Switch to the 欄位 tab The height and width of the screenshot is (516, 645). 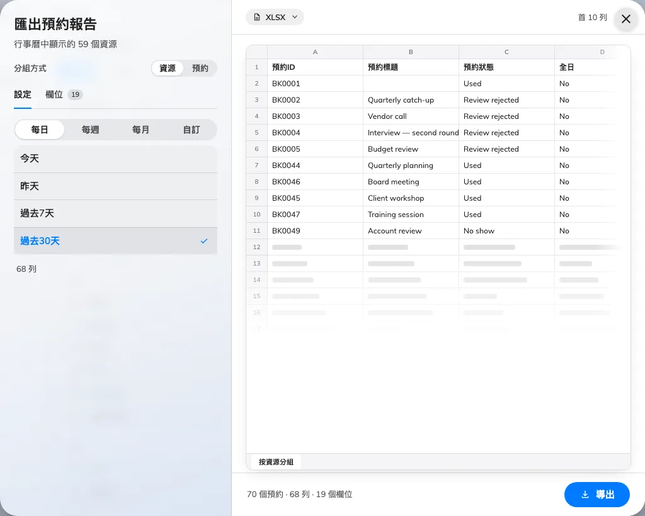(64, 95)
